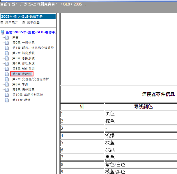Screen dimensions: 177x174
Task: Click page icon beside 第6章 发动机
Action: pyautogui.click(x=7, y=74)
